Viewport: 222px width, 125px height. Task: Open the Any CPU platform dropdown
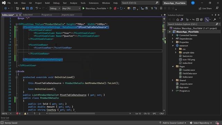(x=71, y=8)
